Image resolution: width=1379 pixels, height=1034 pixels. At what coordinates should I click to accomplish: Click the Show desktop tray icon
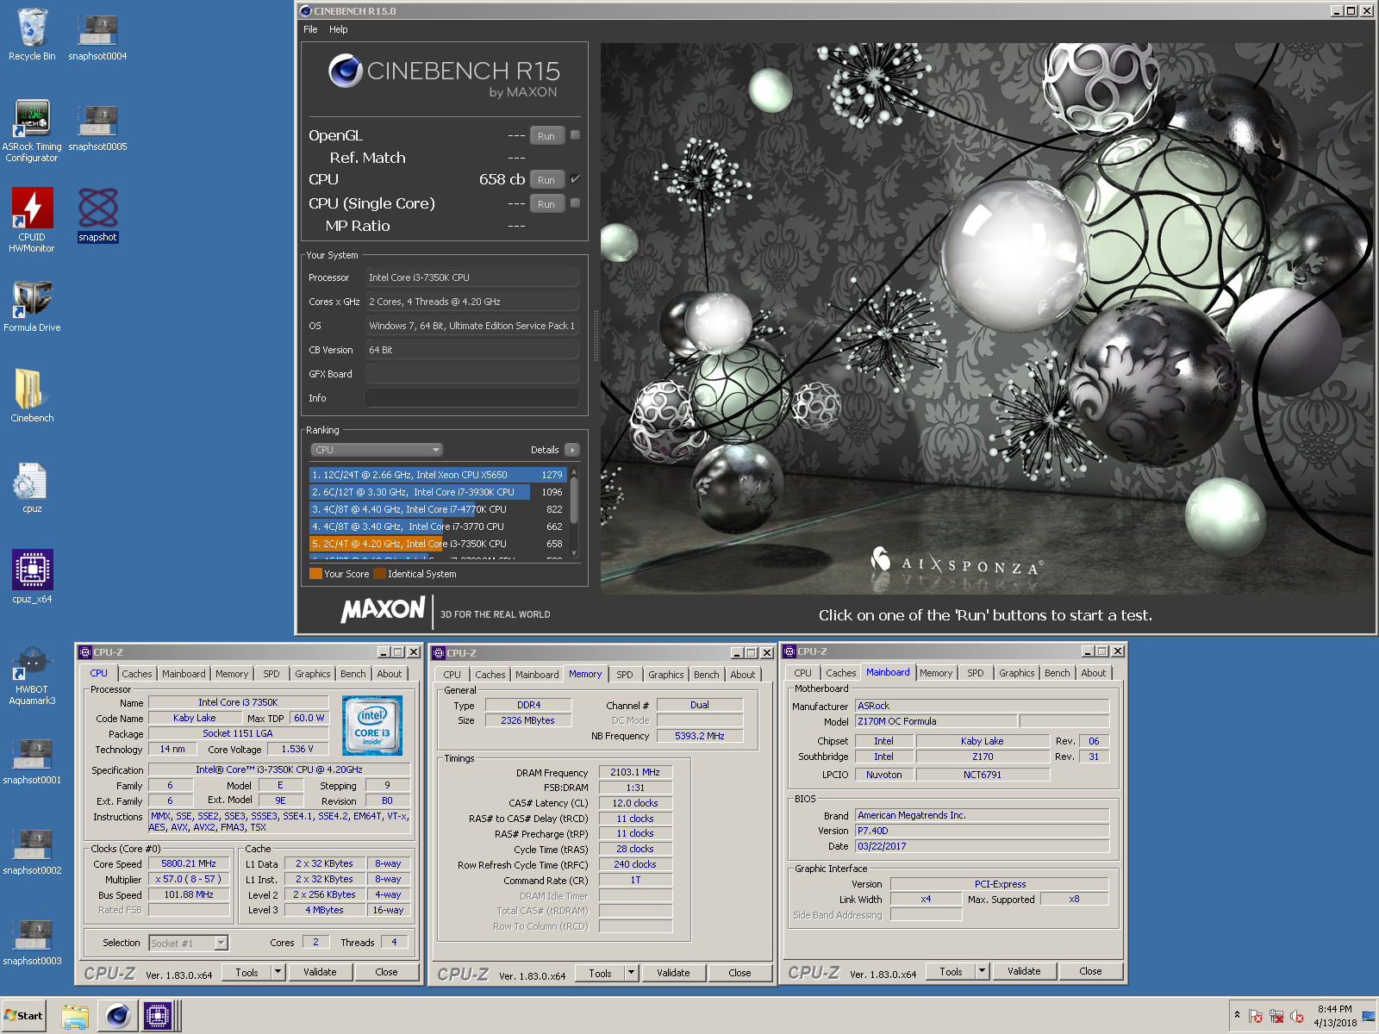(x=1369, y=1016)
